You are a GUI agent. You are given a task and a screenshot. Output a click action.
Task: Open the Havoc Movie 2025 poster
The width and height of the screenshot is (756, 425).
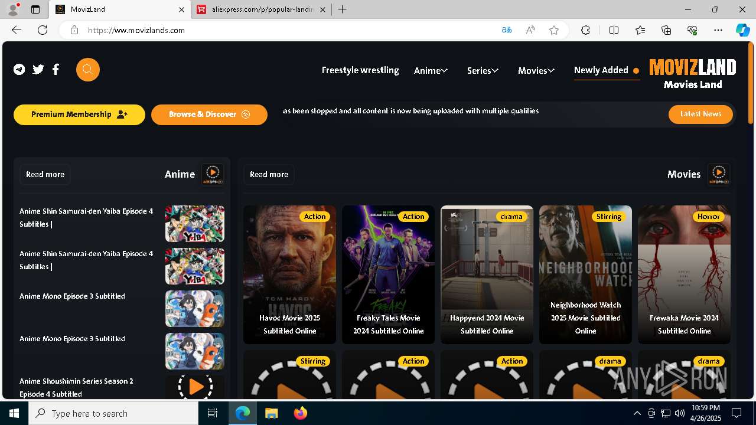click(x=289, y=274)
